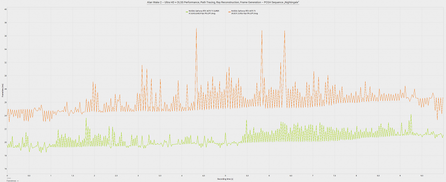Image resolution: width=446 pixels, height=182 pixels.
Task: Click the 16 value on the y-axis
Action: 6,169
